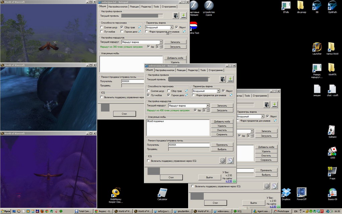342x214 pixels.
Task: Open 'Маршрут фарма' route dropdown in wdewvawu window
Action: 208,106
